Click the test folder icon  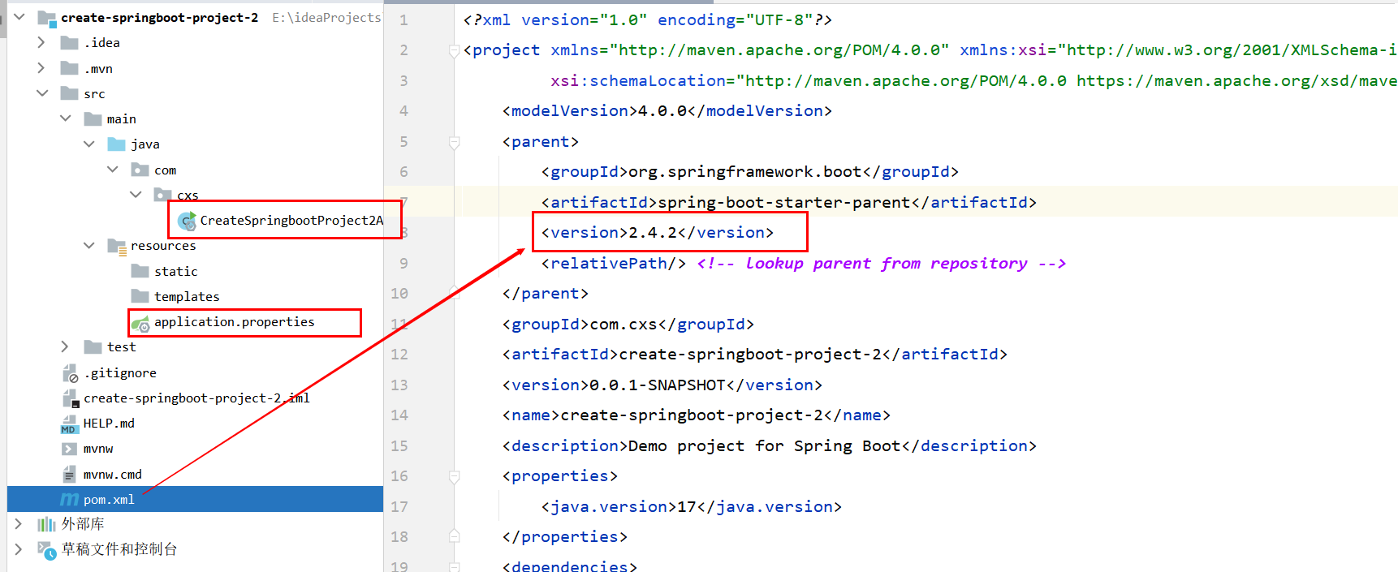[x=93, y=347]
